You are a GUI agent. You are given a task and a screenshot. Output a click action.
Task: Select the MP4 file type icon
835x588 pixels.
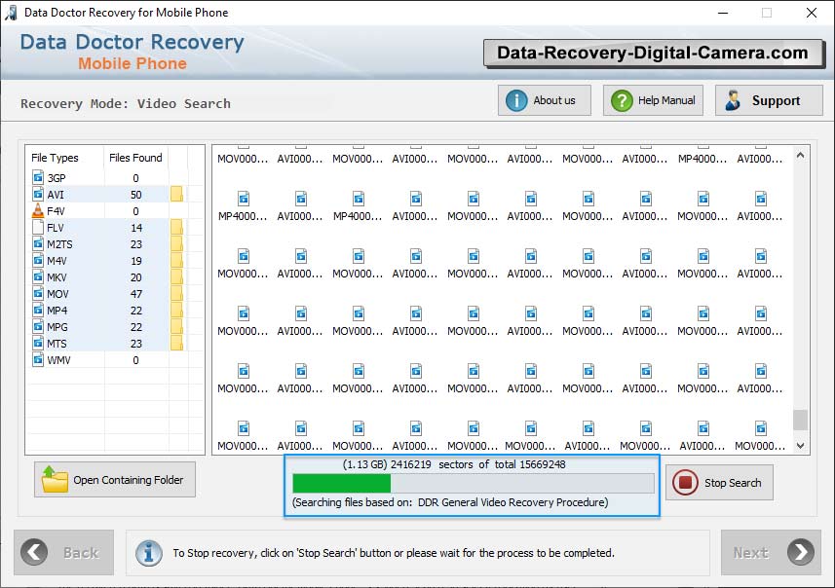[x=38, y=310]
